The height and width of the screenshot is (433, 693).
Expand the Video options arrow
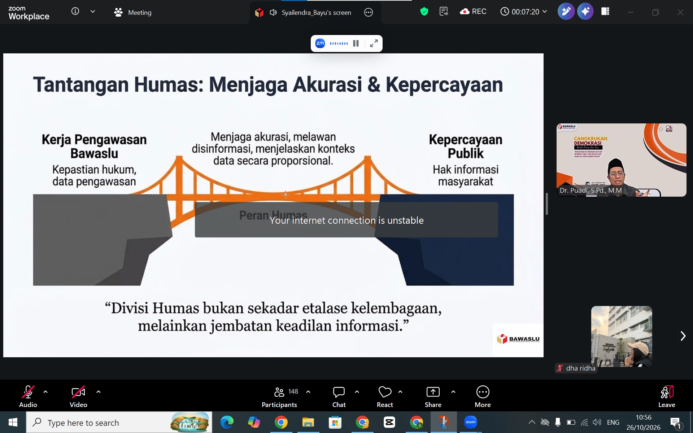[99, 392]
